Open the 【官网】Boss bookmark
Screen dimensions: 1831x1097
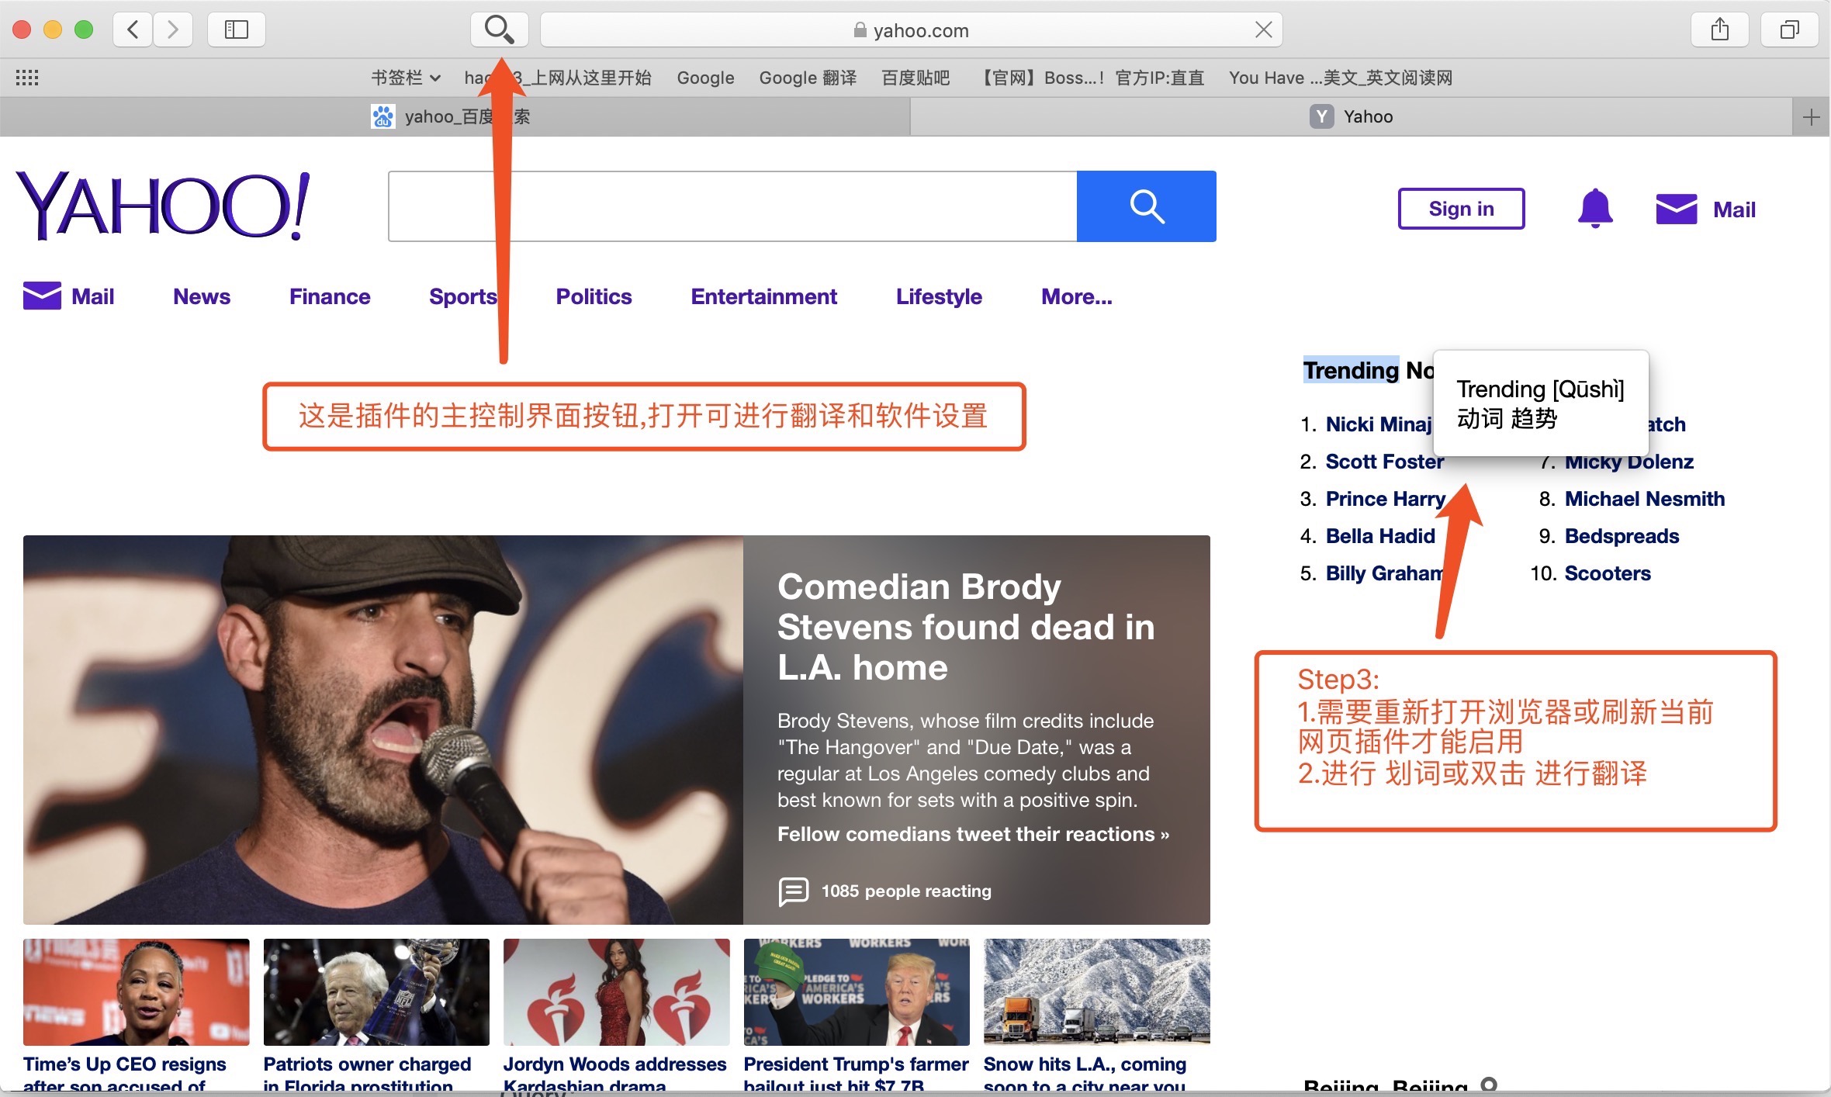[x=1092, y=78]
